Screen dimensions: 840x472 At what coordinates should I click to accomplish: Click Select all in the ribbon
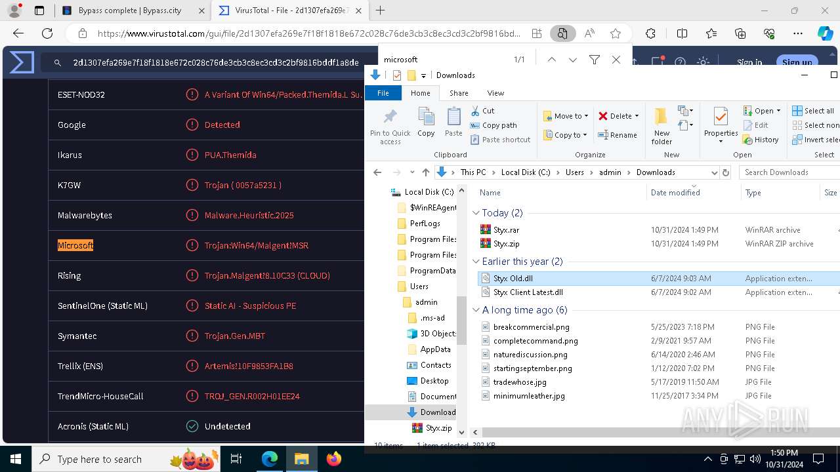pos(813,111)
